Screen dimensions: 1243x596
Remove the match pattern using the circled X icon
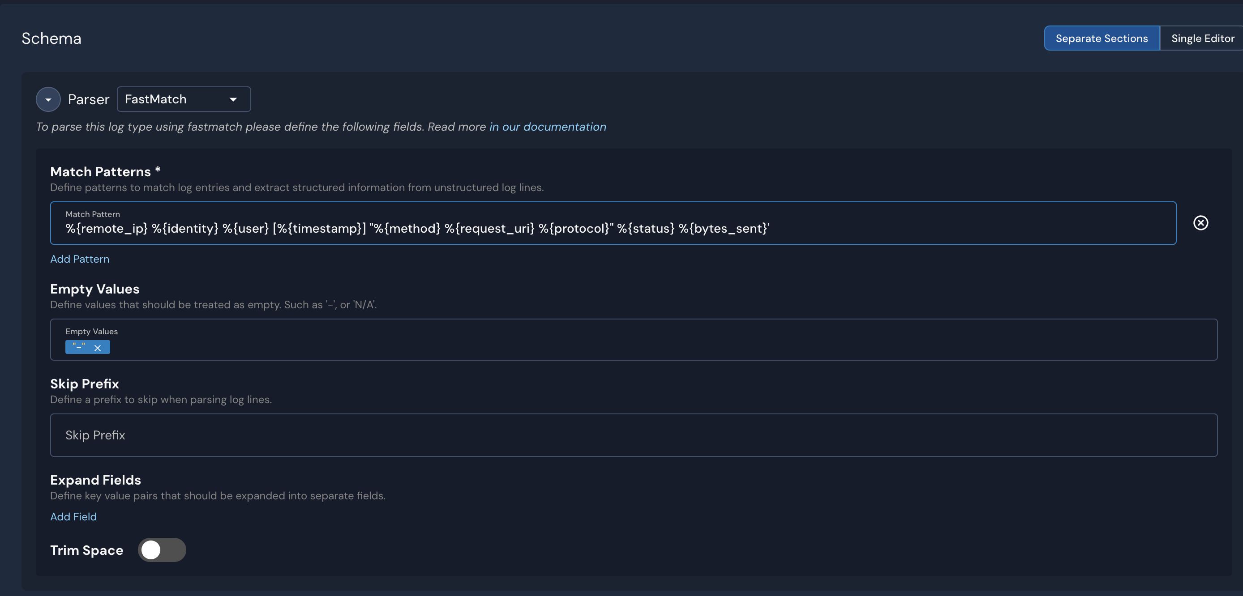[1200, 223]
